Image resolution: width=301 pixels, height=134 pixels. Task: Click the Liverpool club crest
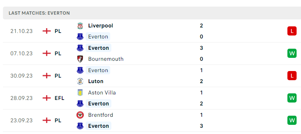(80, 26)
